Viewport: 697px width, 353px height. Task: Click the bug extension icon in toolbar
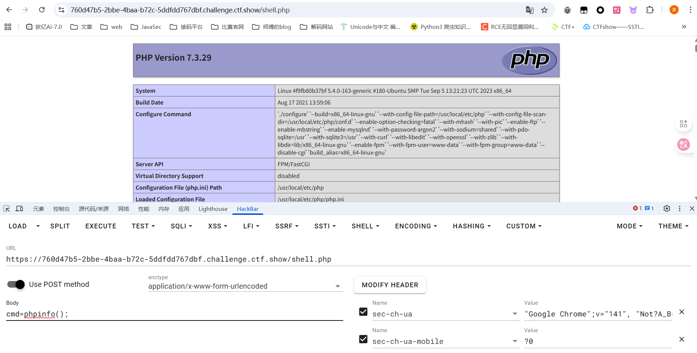pos(567,10)
